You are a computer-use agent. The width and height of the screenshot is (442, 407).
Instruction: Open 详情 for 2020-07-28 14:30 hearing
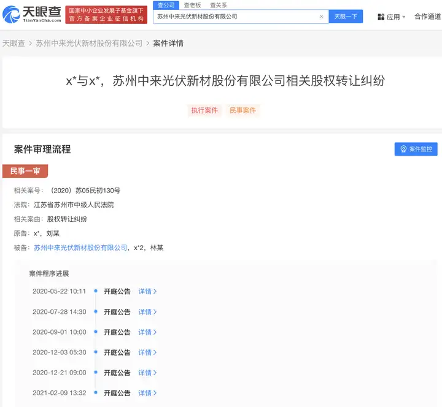(147, 312)
